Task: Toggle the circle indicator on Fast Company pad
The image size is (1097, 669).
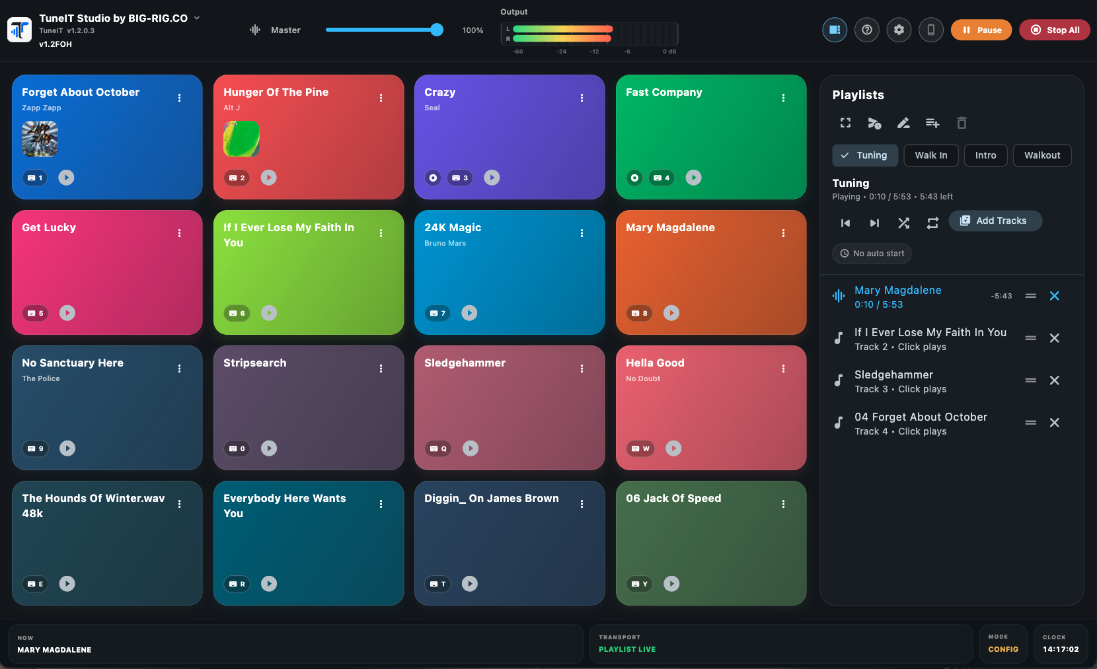Action: (634, 178)
